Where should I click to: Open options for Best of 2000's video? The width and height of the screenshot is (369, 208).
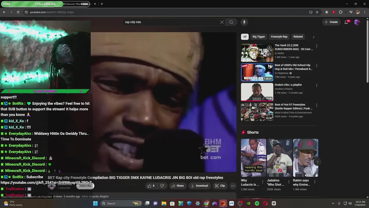pyautogui.click(x=317, y=66)
